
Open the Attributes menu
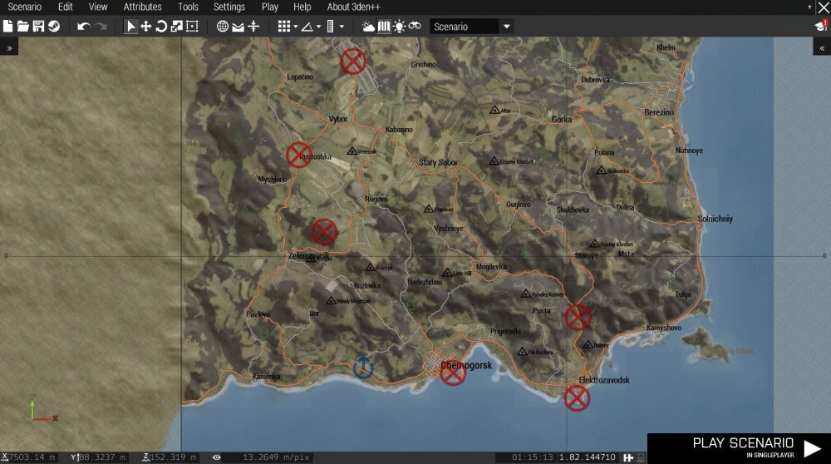(x=142, y=7)
